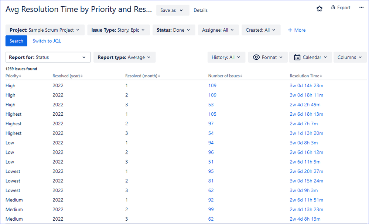Open 53 issues for High month 3
The height and width of the screenshot is (224, 369).
tap(211, 105)
